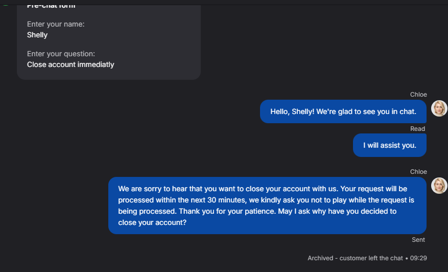Screen dimensions: 448x272
Task: Click the "Close account immediatly" question text
Action: (70, 65)
